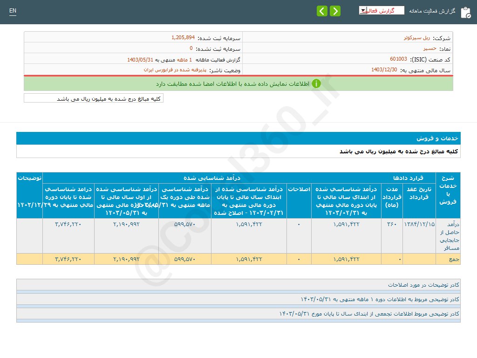
Task: Select the درآمد حاصل از جابجایی مسافر row label
Action: tap(448, 236)
